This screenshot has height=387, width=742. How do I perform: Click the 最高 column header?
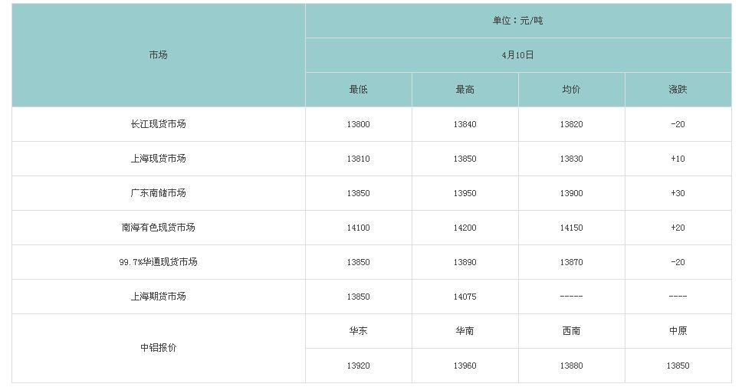pos(465,90)
